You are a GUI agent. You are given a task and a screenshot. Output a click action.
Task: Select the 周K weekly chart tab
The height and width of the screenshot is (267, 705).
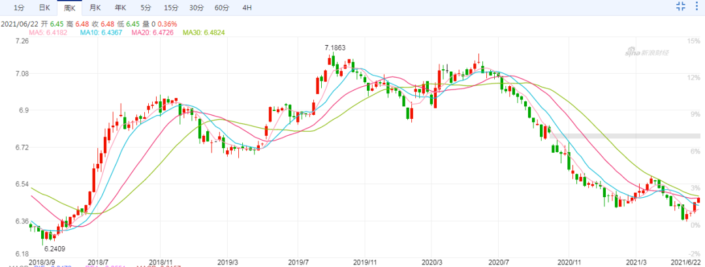pos(69,8)
